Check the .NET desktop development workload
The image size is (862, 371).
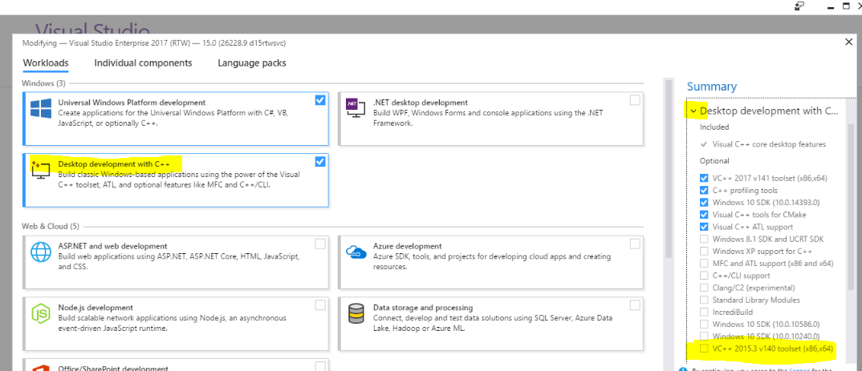(635, 100)
